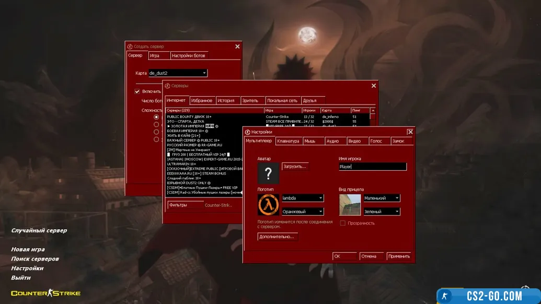Click the Загрузить avatar upload button
The height and width of the screenshot is (304, 541).
click(x=295, y=166)
